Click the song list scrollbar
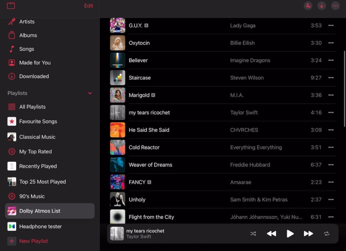Viewport: 346px width, 251px height. click(344, 89)
